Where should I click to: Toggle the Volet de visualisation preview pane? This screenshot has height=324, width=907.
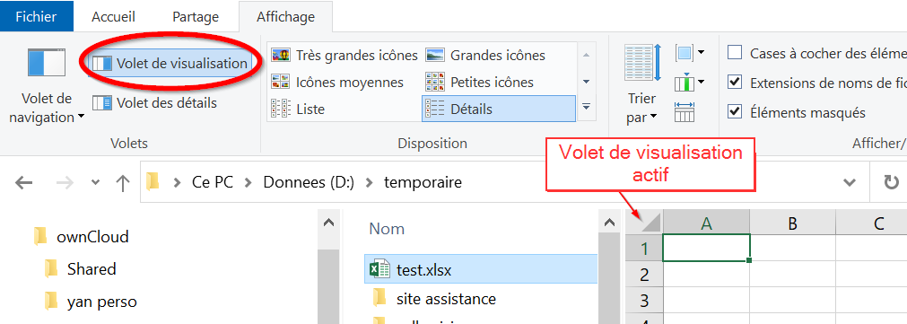pyautogui.click(x=170, y=63)
